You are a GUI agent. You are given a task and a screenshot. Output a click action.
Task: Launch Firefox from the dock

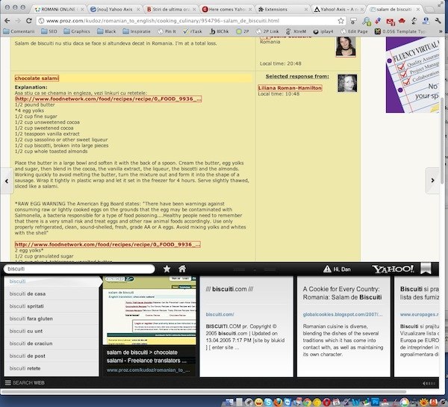pos(278,402)
